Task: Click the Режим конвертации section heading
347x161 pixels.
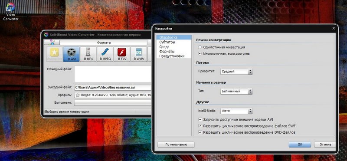Action: click(x=213, y=40)
